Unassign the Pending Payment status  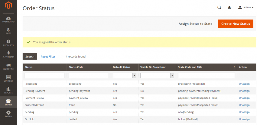244,91
